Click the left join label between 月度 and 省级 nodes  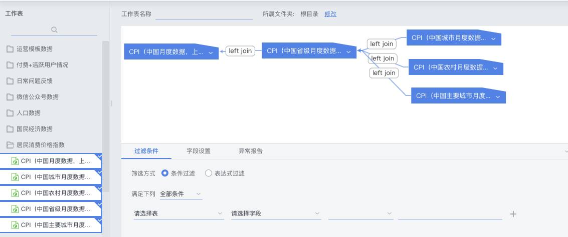click(240, 51)
